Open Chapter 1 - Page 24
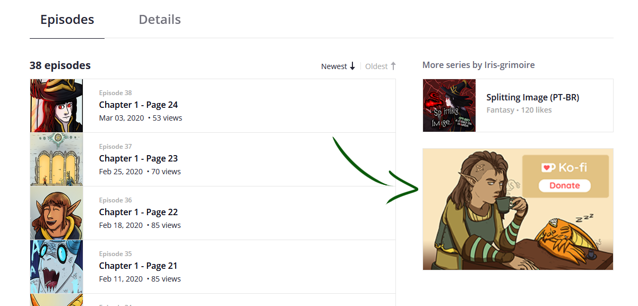The width and height of the screenshot is (638, 306). pos(139,105)
